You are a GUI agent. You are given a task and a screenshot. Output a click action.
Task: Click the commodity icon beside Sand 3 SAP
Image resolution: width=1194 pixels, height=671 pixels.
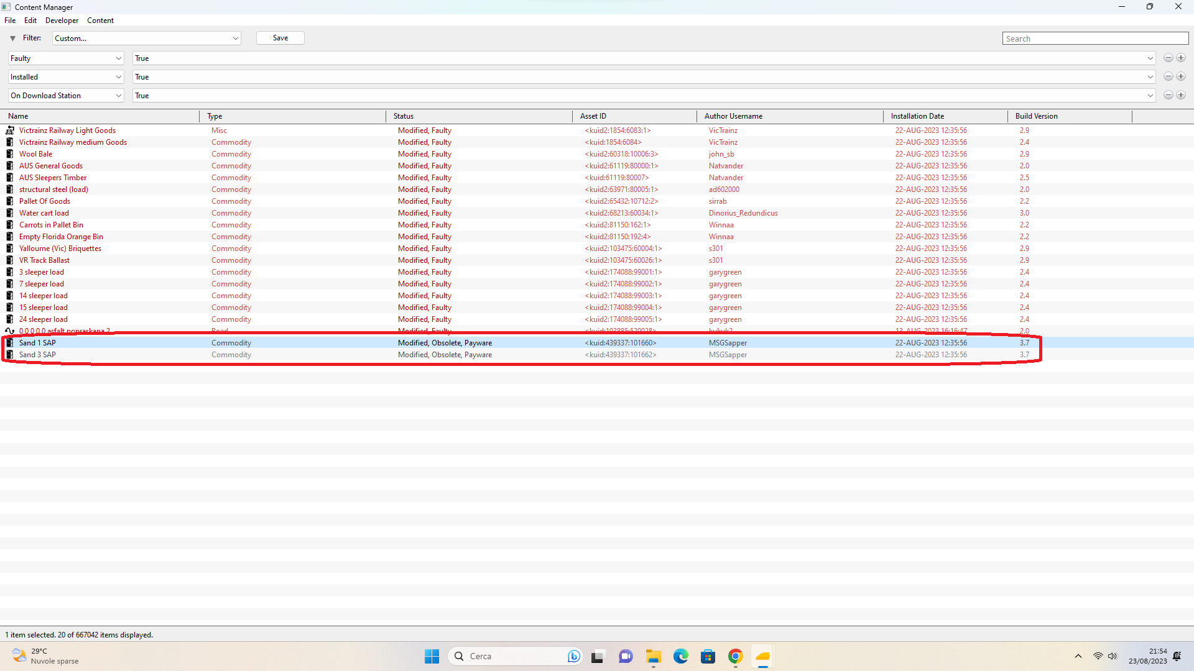coord(10,355)
